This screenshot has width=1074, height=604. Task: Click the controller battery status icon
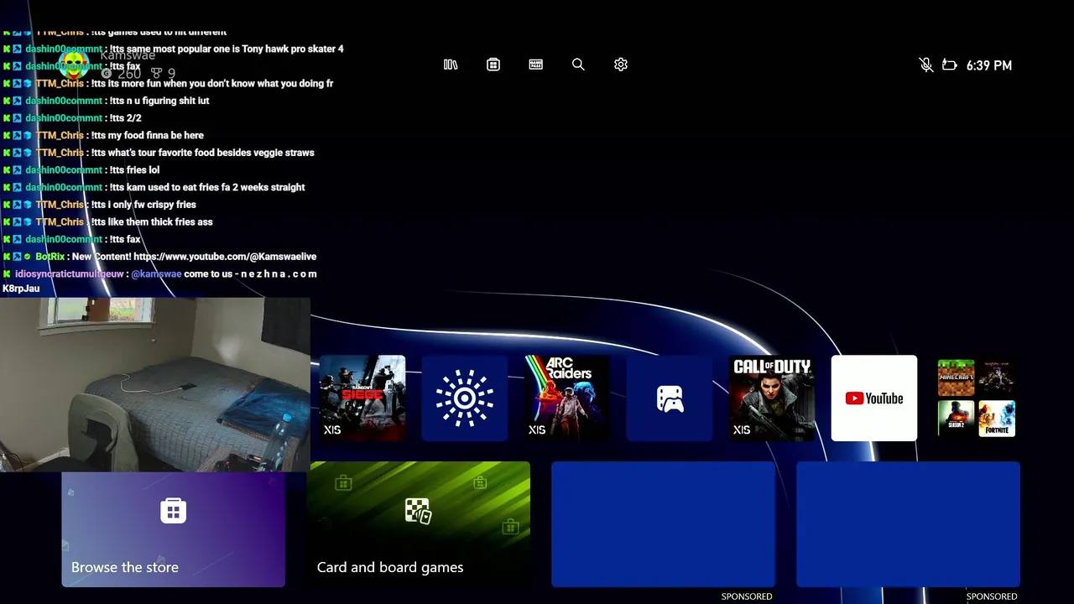point(950,65)
